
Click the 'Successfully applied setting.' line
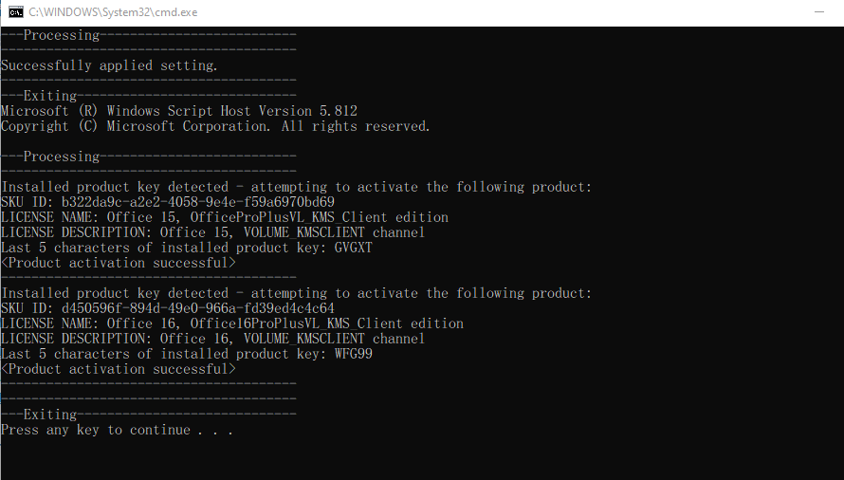109,65
